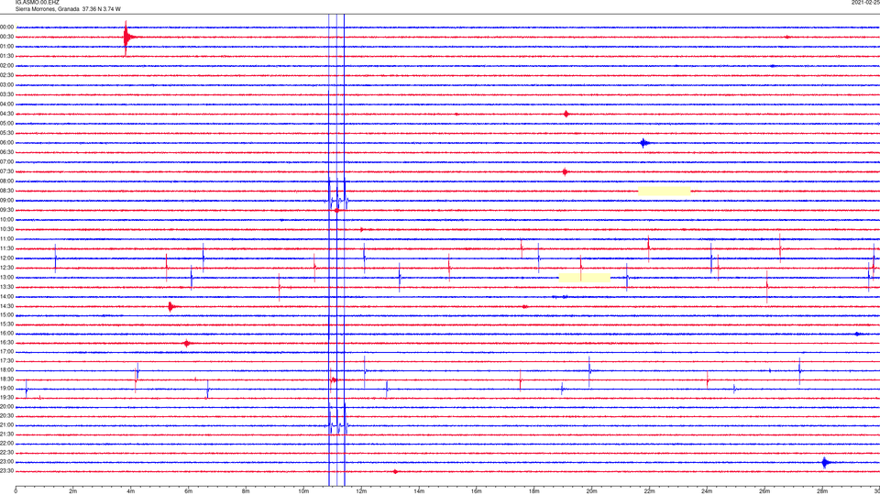Image resolution: width=880 pixels, height=495 pixels.
Task: Click the 14m tick label on time axis
Action: (419, 491)
